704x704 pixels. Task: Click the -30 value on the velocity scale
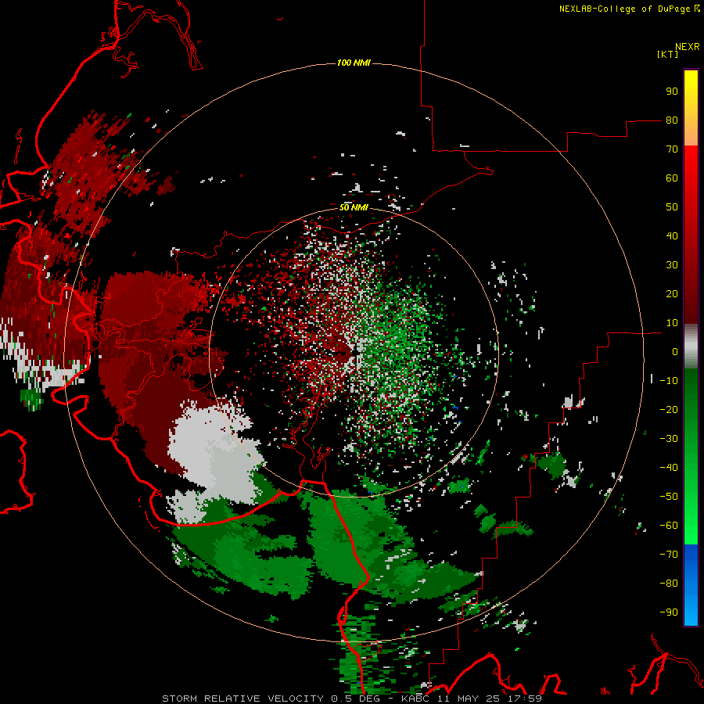click(669, 439)
